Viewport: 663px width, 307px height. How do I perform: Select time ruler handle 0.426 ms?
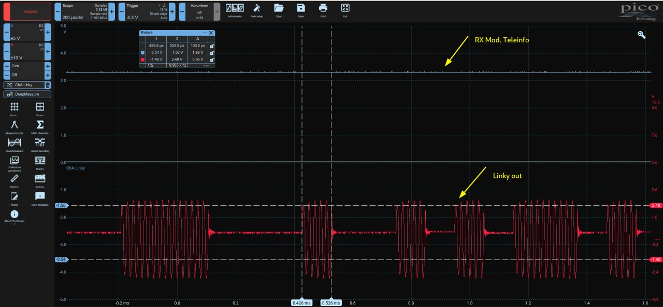point(301,303)
